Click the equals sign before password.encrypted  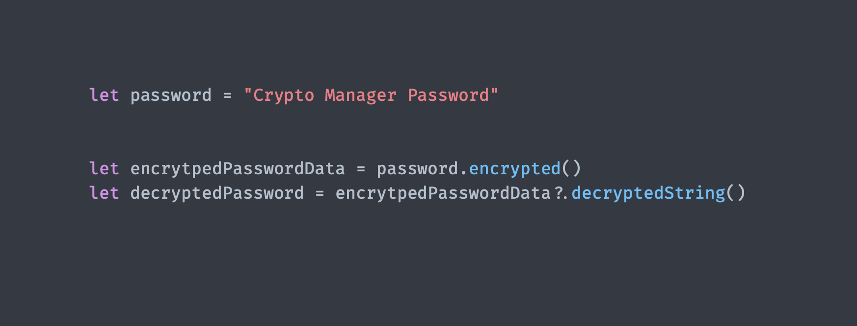tap(361, 169)
